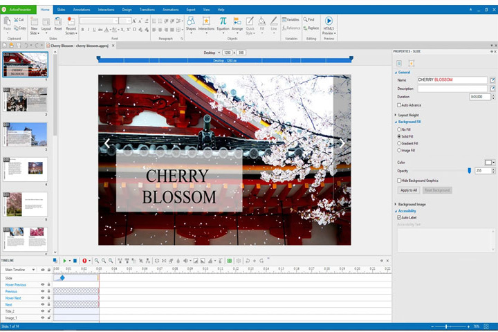Viewport: 498px width, 332px height.
Task: Click the Find icon in Editing group
Action: point(308,19)
